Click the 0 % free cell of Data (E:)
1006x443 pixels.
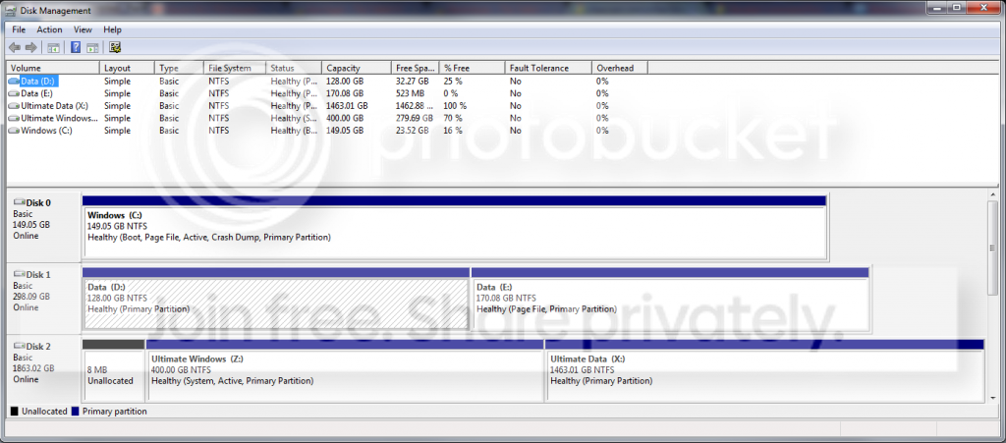(451, 93)
